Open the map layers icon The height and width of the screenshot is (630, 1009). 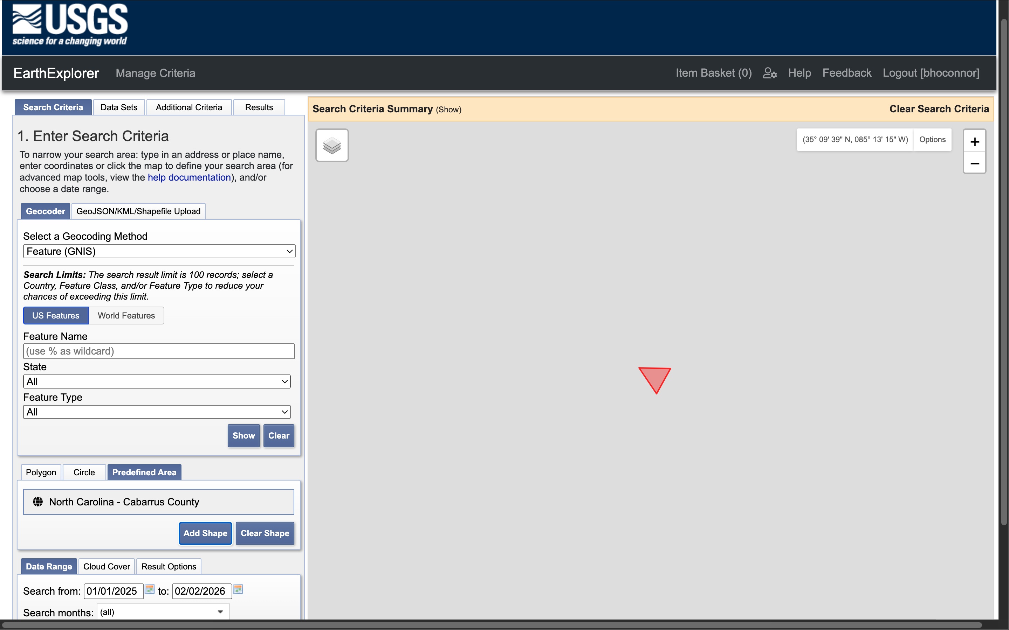tap(332, 145)
